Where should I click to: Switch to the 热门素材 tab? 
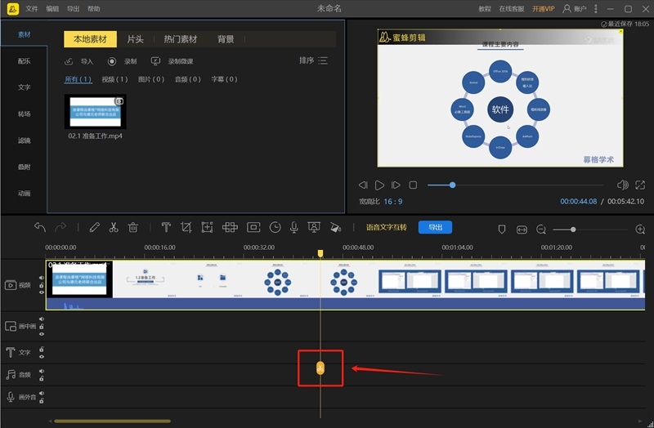click(x=180, y=39)
